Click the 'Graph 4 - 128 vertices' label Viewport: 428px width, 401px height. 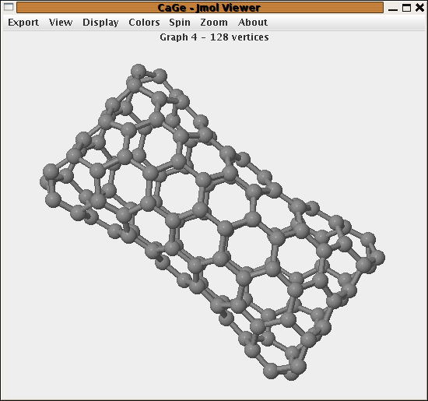pos(214,37)
